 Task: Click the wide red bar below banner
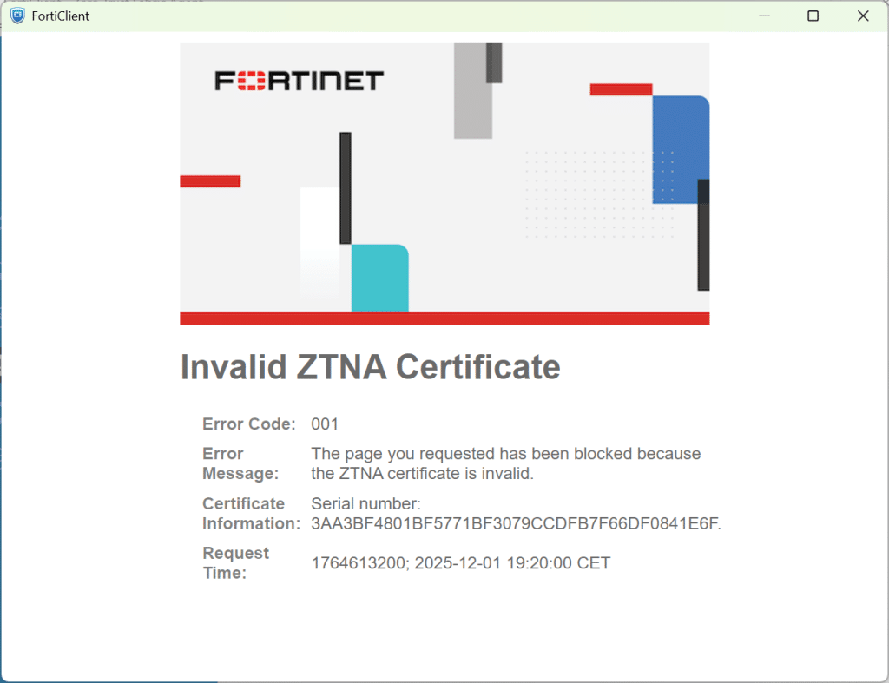pyautogui.click(x=444, y=319)
